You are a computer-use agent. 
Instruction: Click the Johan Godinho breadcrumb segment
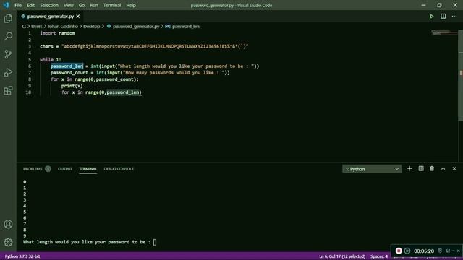click(63, 27)
